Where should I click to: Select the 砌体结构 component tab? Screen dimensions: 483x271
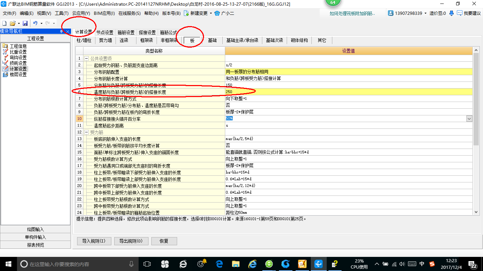[x=299, y=41]
